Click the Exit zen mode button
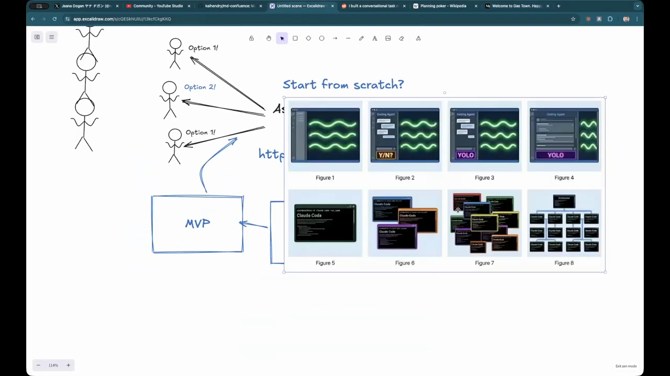The image size is (670, 376). pyautogui.click(x=626, y=366)
